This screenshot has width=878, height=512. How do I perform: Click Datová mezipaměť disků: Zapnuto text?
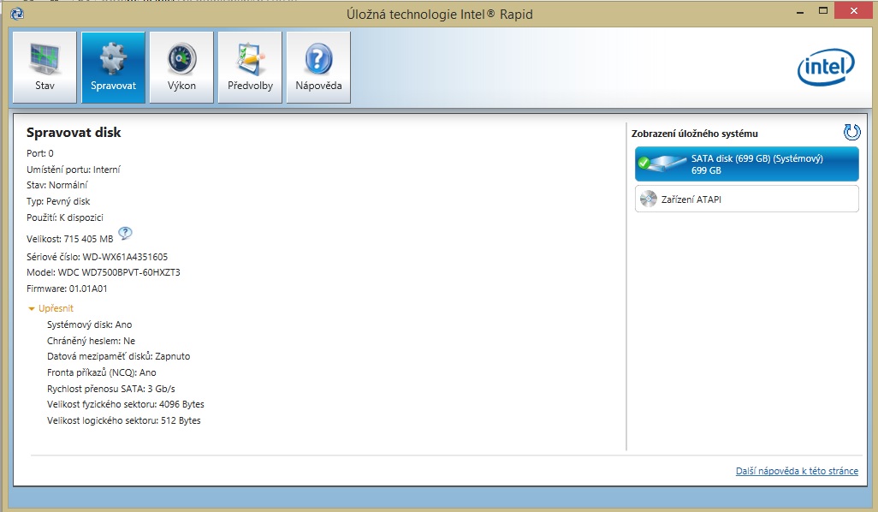coord(119,356)
